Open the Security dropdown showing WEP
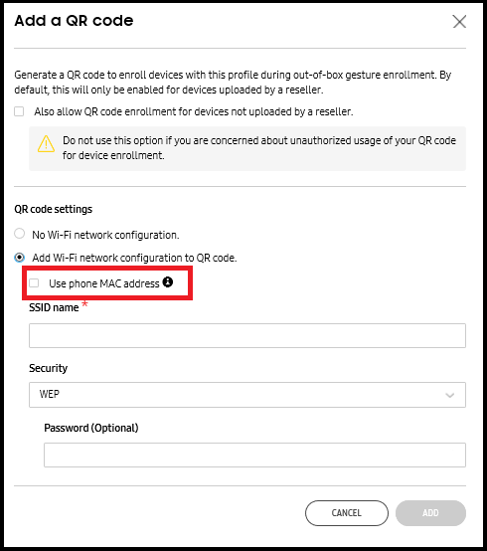The image size is (487, 551). 247,395
